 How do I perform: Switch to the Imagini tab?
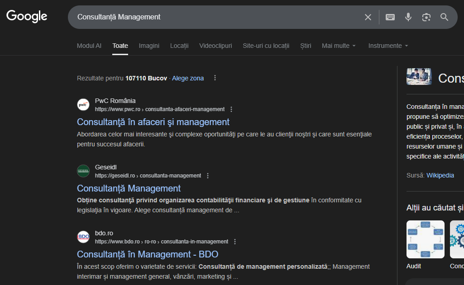click(x=149, y=46)
